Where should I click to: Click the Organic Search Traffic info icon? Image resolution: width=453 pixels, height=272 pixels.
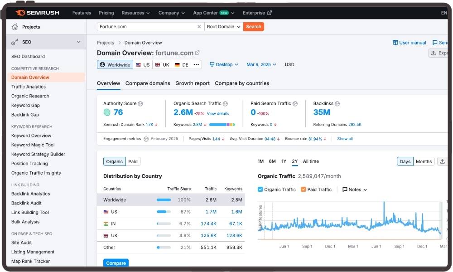tap(225, 103)
